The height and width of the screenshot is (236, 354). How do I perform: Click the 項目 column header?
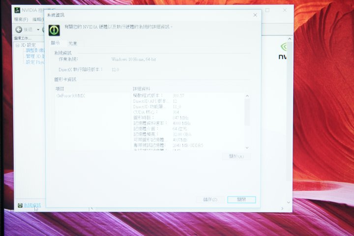click(x=60, y=89)
